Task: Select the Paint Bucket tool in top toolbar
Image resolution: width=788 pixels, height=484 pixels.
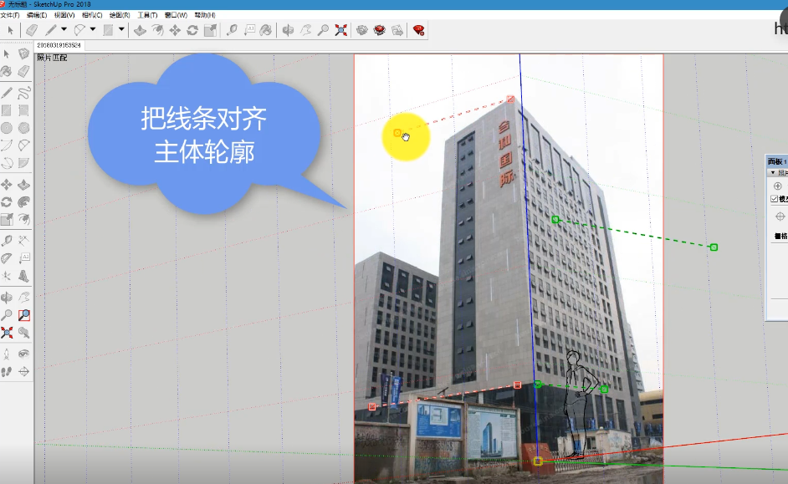Action: [266, 30]
